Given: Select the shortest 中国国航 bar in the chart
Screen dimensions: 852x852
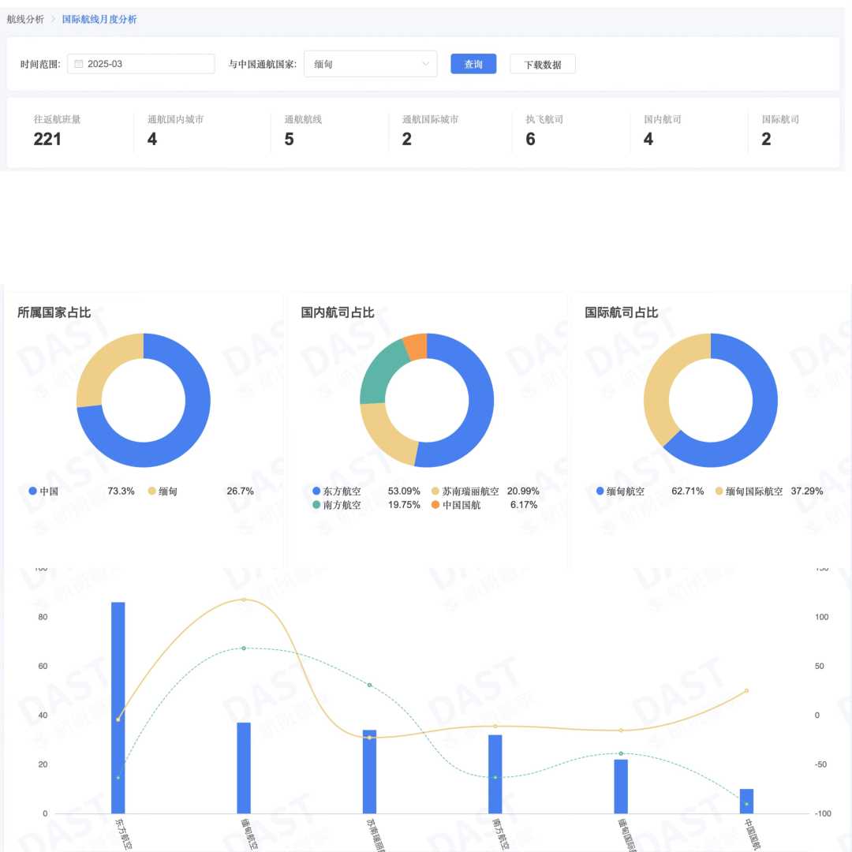Looking at the screenshot, I should 746,800.
